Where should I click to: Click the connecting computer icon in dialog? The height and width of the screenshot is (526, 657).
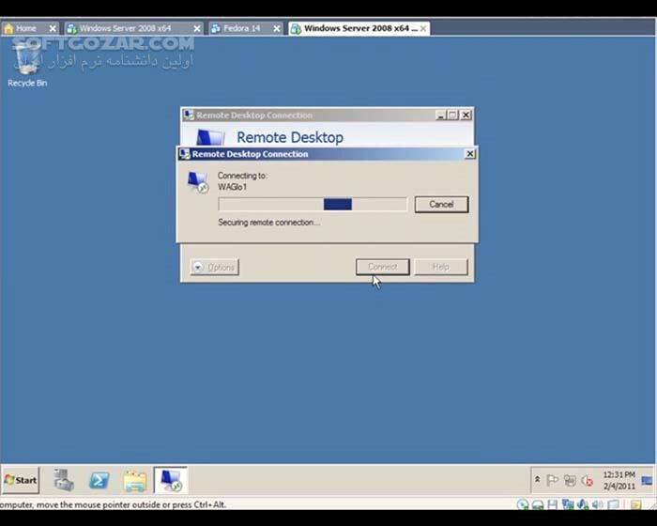tap(198, 182)
